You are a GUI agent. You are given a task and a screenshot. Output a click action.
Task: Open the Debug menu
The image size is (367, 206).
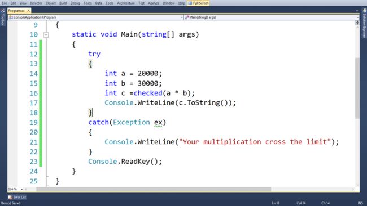75,3
